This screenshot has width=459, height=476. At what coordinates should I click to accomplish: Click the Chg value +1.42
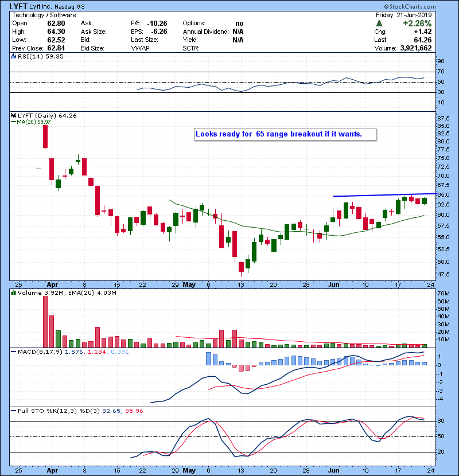pyautogui.click(x=423, y=32)
